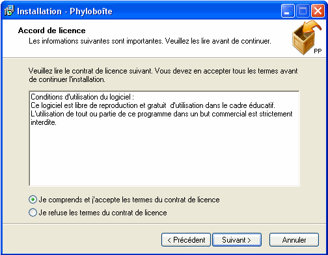The image size is (328, 255).
Task: Click the 'Les informations suivantes sont importantes' subtitle
Action: click(150, 41)
